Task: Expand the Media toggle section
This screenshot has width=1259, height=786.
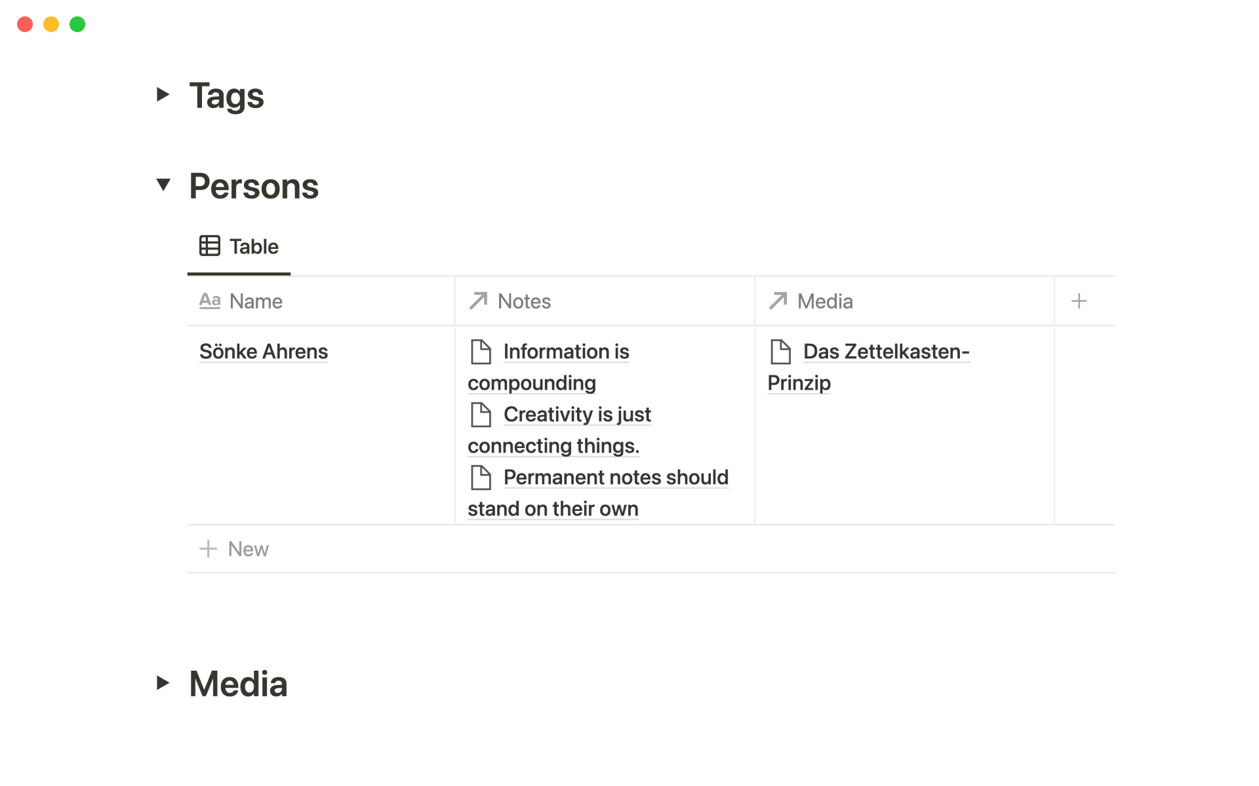Action: [163, 683]
